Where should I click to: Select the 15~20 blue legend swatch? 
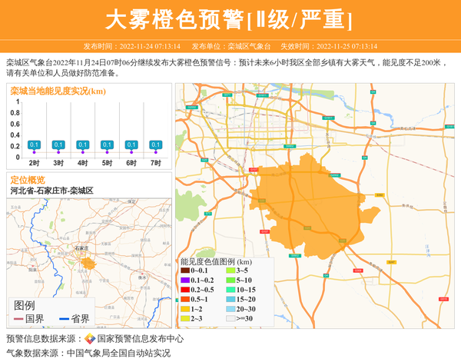(230, 299)
